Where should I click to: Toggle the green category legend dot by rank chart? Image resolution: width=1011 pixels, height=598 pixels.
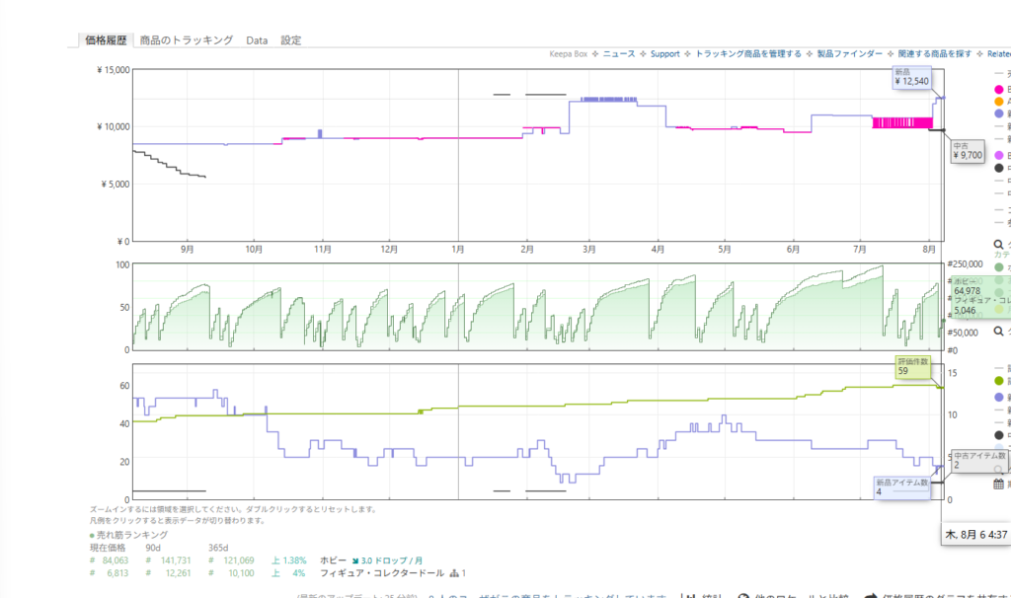[x=999, y=266]
